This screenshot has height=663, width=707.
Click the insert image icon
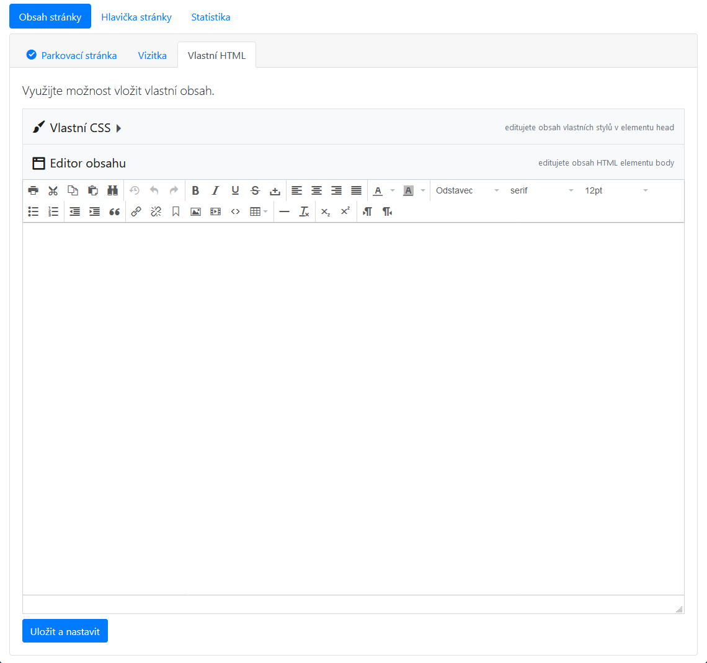(x=195, y=211)
